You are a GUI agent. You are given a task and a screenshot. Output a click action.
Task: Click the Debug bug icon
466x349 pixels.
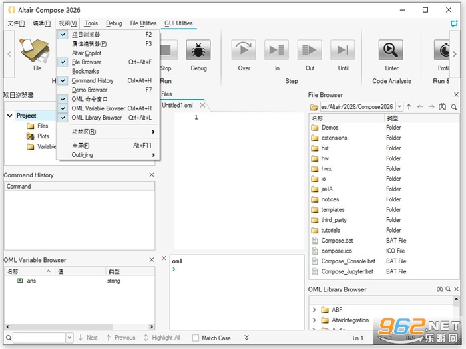click(x=198, y=50)
